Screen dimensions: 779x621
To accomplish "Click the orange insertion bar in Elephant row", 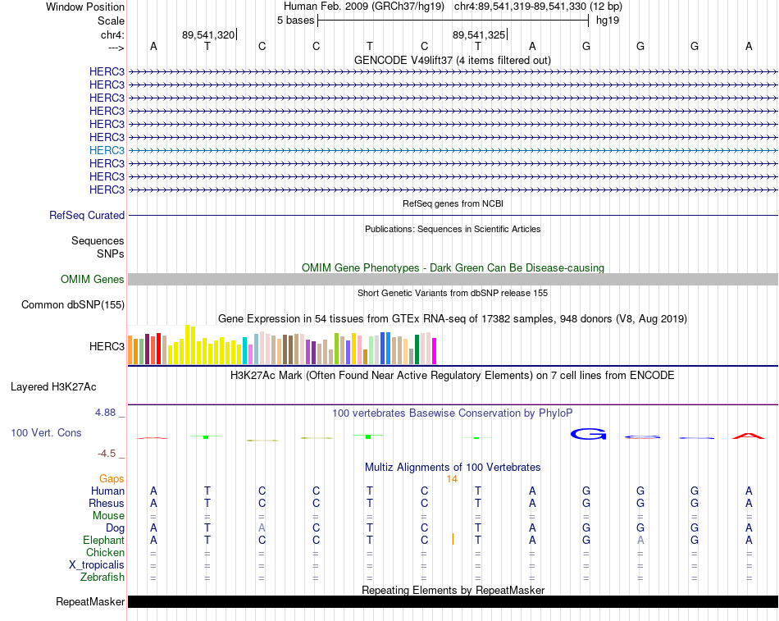I will (x=453, y=539).
